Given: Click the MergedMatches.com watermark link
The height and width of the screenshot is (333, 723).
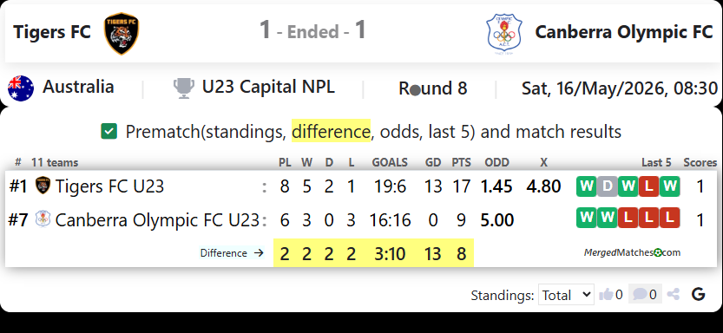Looking at the screenshot, I should (x=632, y=252).
